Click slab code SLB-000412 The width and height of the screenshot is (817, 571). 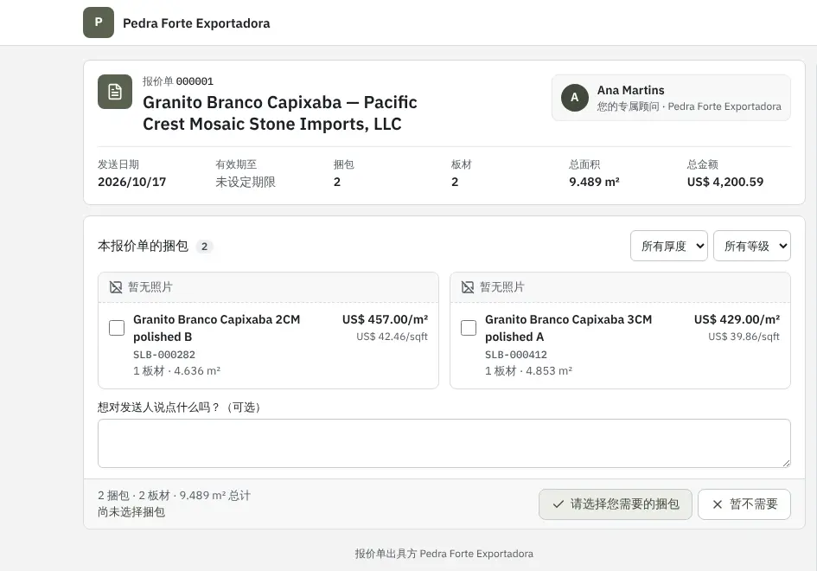point(516,355)
